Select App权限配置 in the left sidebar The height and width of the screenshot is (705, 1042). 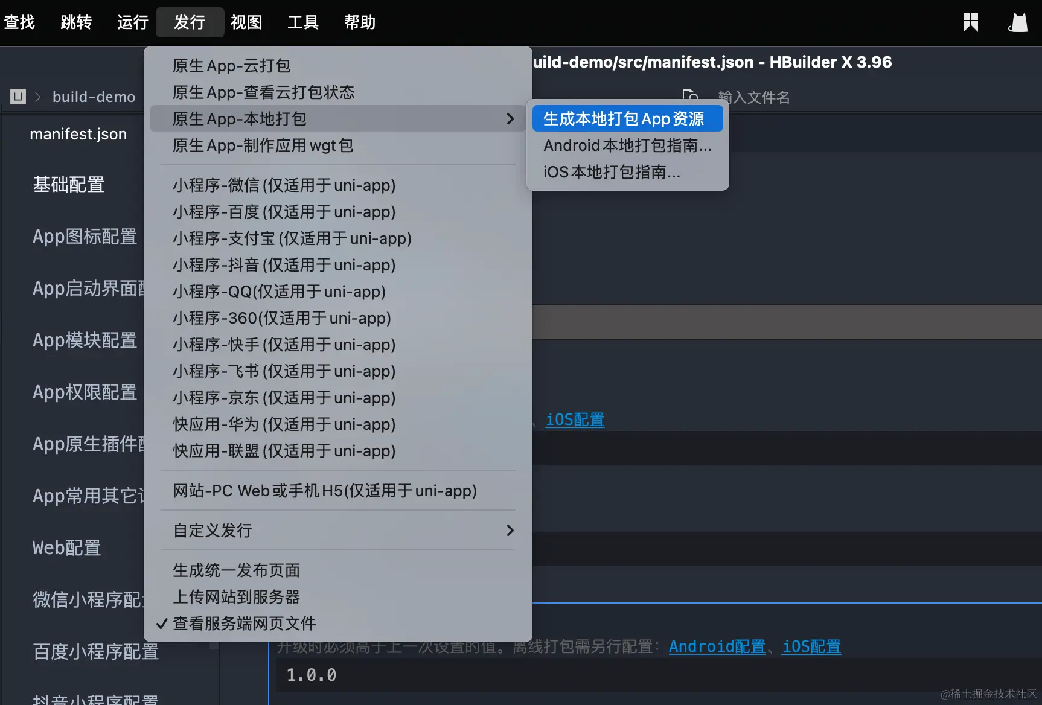(x=85, y=392)
